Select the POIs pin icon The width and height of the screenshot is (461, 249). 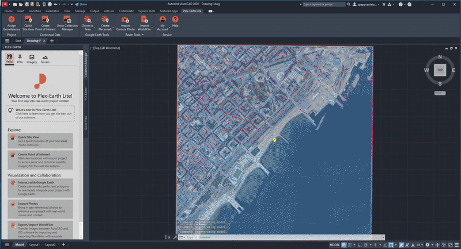pyautogui.click(x=20, y=59)
